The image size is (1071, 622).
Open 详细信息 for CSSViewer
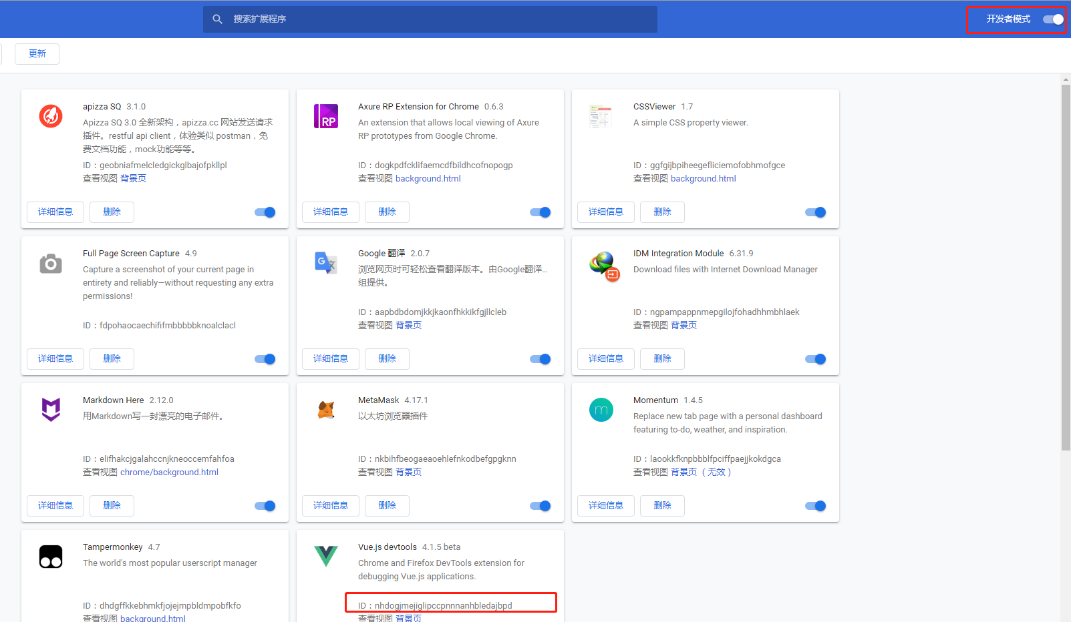point(606,212)
